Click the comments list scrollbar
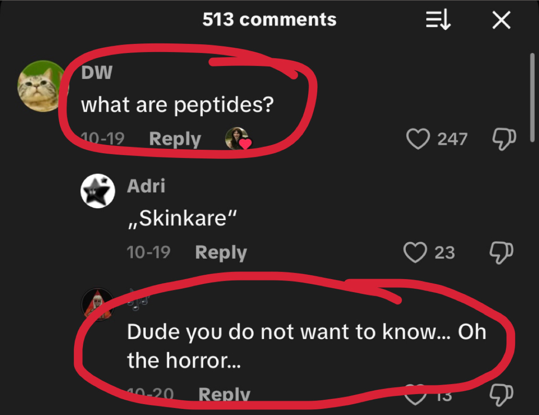Viewport: 539px width, 415px height. pyautogui.click(x=532, y=98)
